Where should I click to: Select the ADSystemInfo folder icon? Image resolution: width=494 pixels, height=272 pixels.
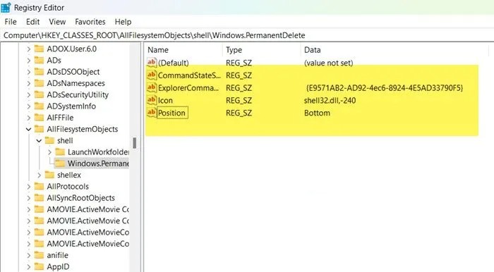(39, 106)
